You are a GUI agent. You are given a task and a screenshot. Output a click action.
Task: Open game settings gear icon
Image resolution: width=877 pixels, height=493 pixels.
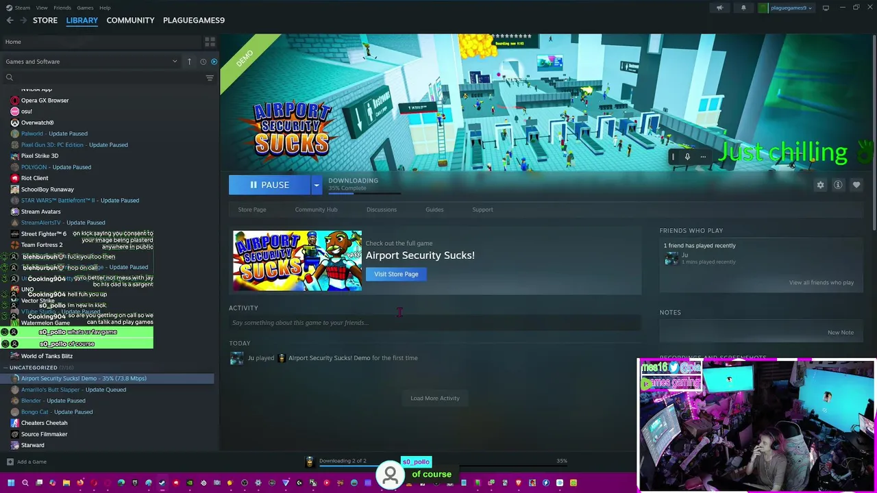click(x=820, y=185)
